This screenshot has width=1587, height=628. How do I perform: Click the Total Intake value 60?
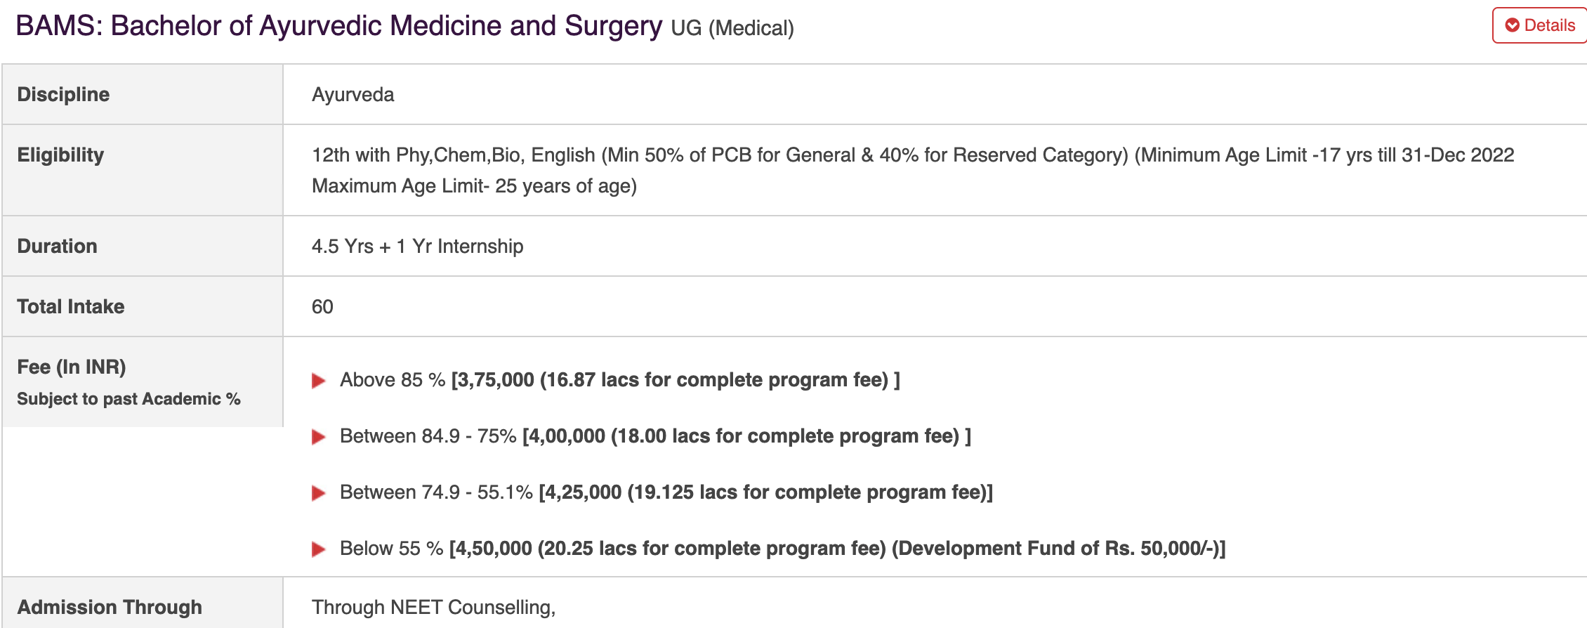coord(322,306)
